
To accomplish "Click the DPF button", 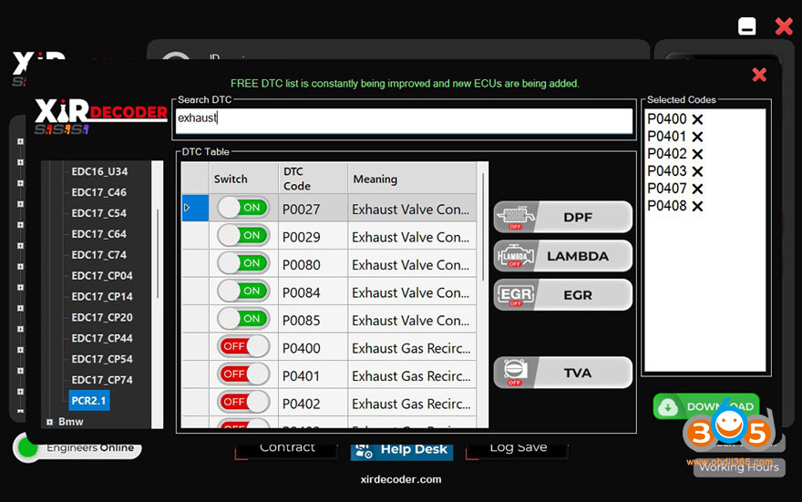I will click(562, 217).
